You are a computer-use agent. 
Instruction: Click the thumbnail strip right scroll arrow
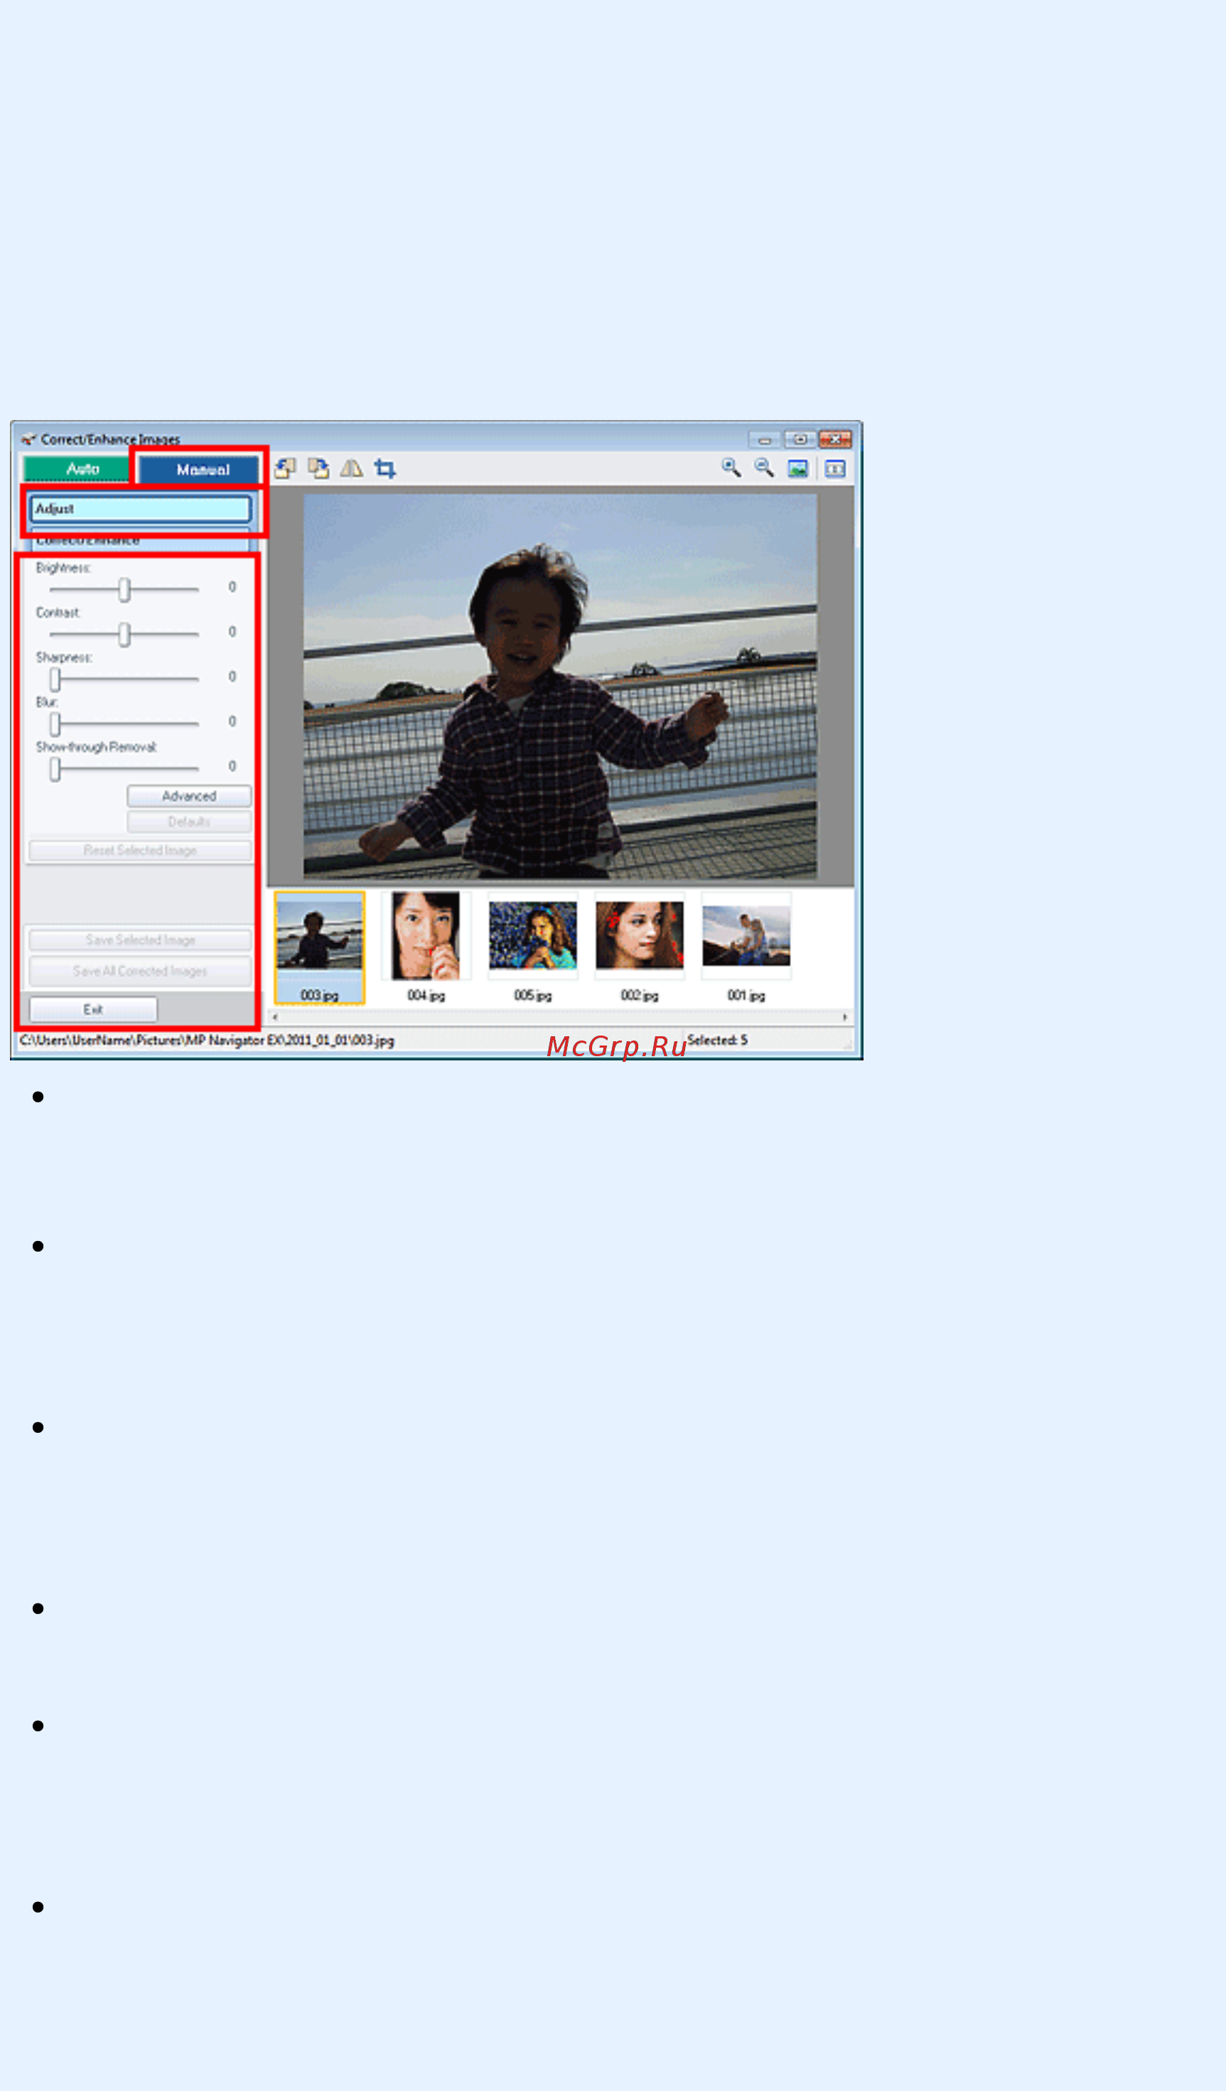tap(844, 1016)
